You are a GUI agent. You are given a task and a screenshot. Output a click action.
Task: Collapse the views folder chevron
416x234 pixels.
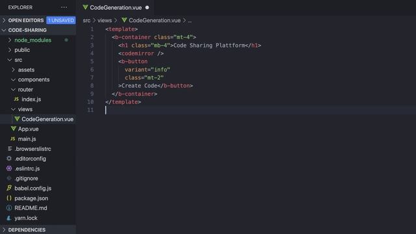point(13,109)
